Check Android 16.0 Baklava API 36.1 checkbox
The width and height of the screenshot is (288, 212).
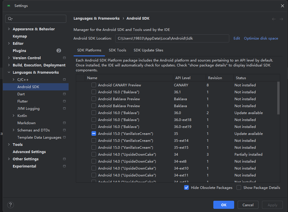tap(94, 92)
